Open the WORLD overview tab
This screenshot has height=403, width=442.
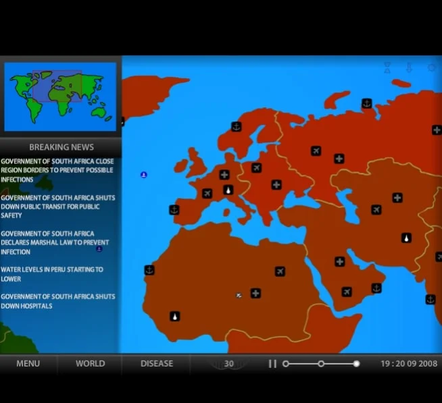pos(90,364)
